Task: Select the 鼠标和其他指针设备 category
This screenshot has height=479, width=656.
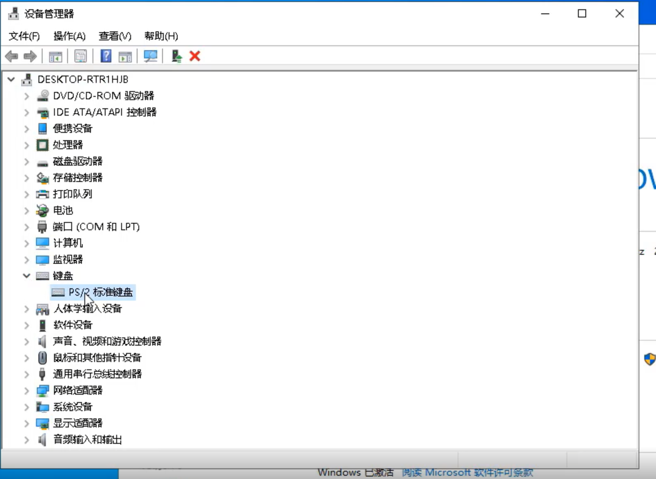Action: tap(97, 358)
